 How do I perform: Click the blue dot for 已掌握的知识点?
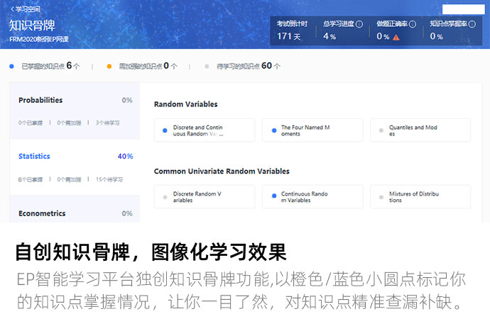tap(11, 66)
